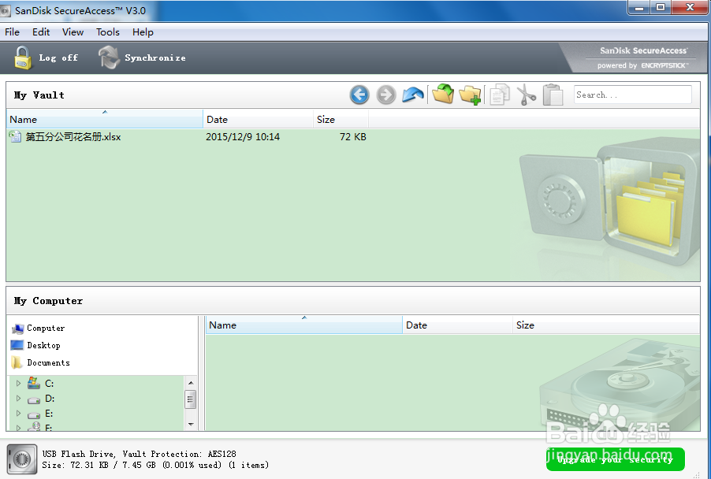Click the Paste clipboard icon
Screen dimensions: 711x479
(x=553, y=95)
